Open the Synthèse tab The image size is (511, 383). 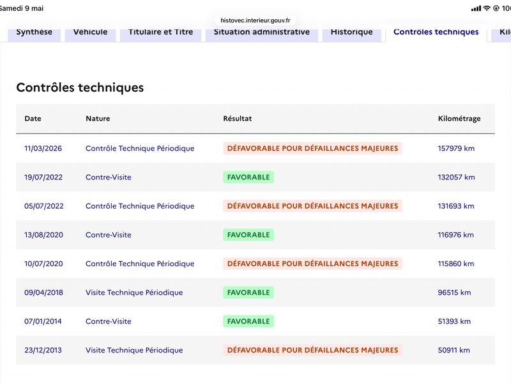34,33
